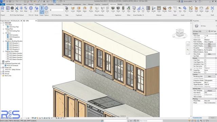The image size is (217, 122).
Task: Click the Save icon in quick access toolbar
Action: pyautogui.click(x=10, y=1)
